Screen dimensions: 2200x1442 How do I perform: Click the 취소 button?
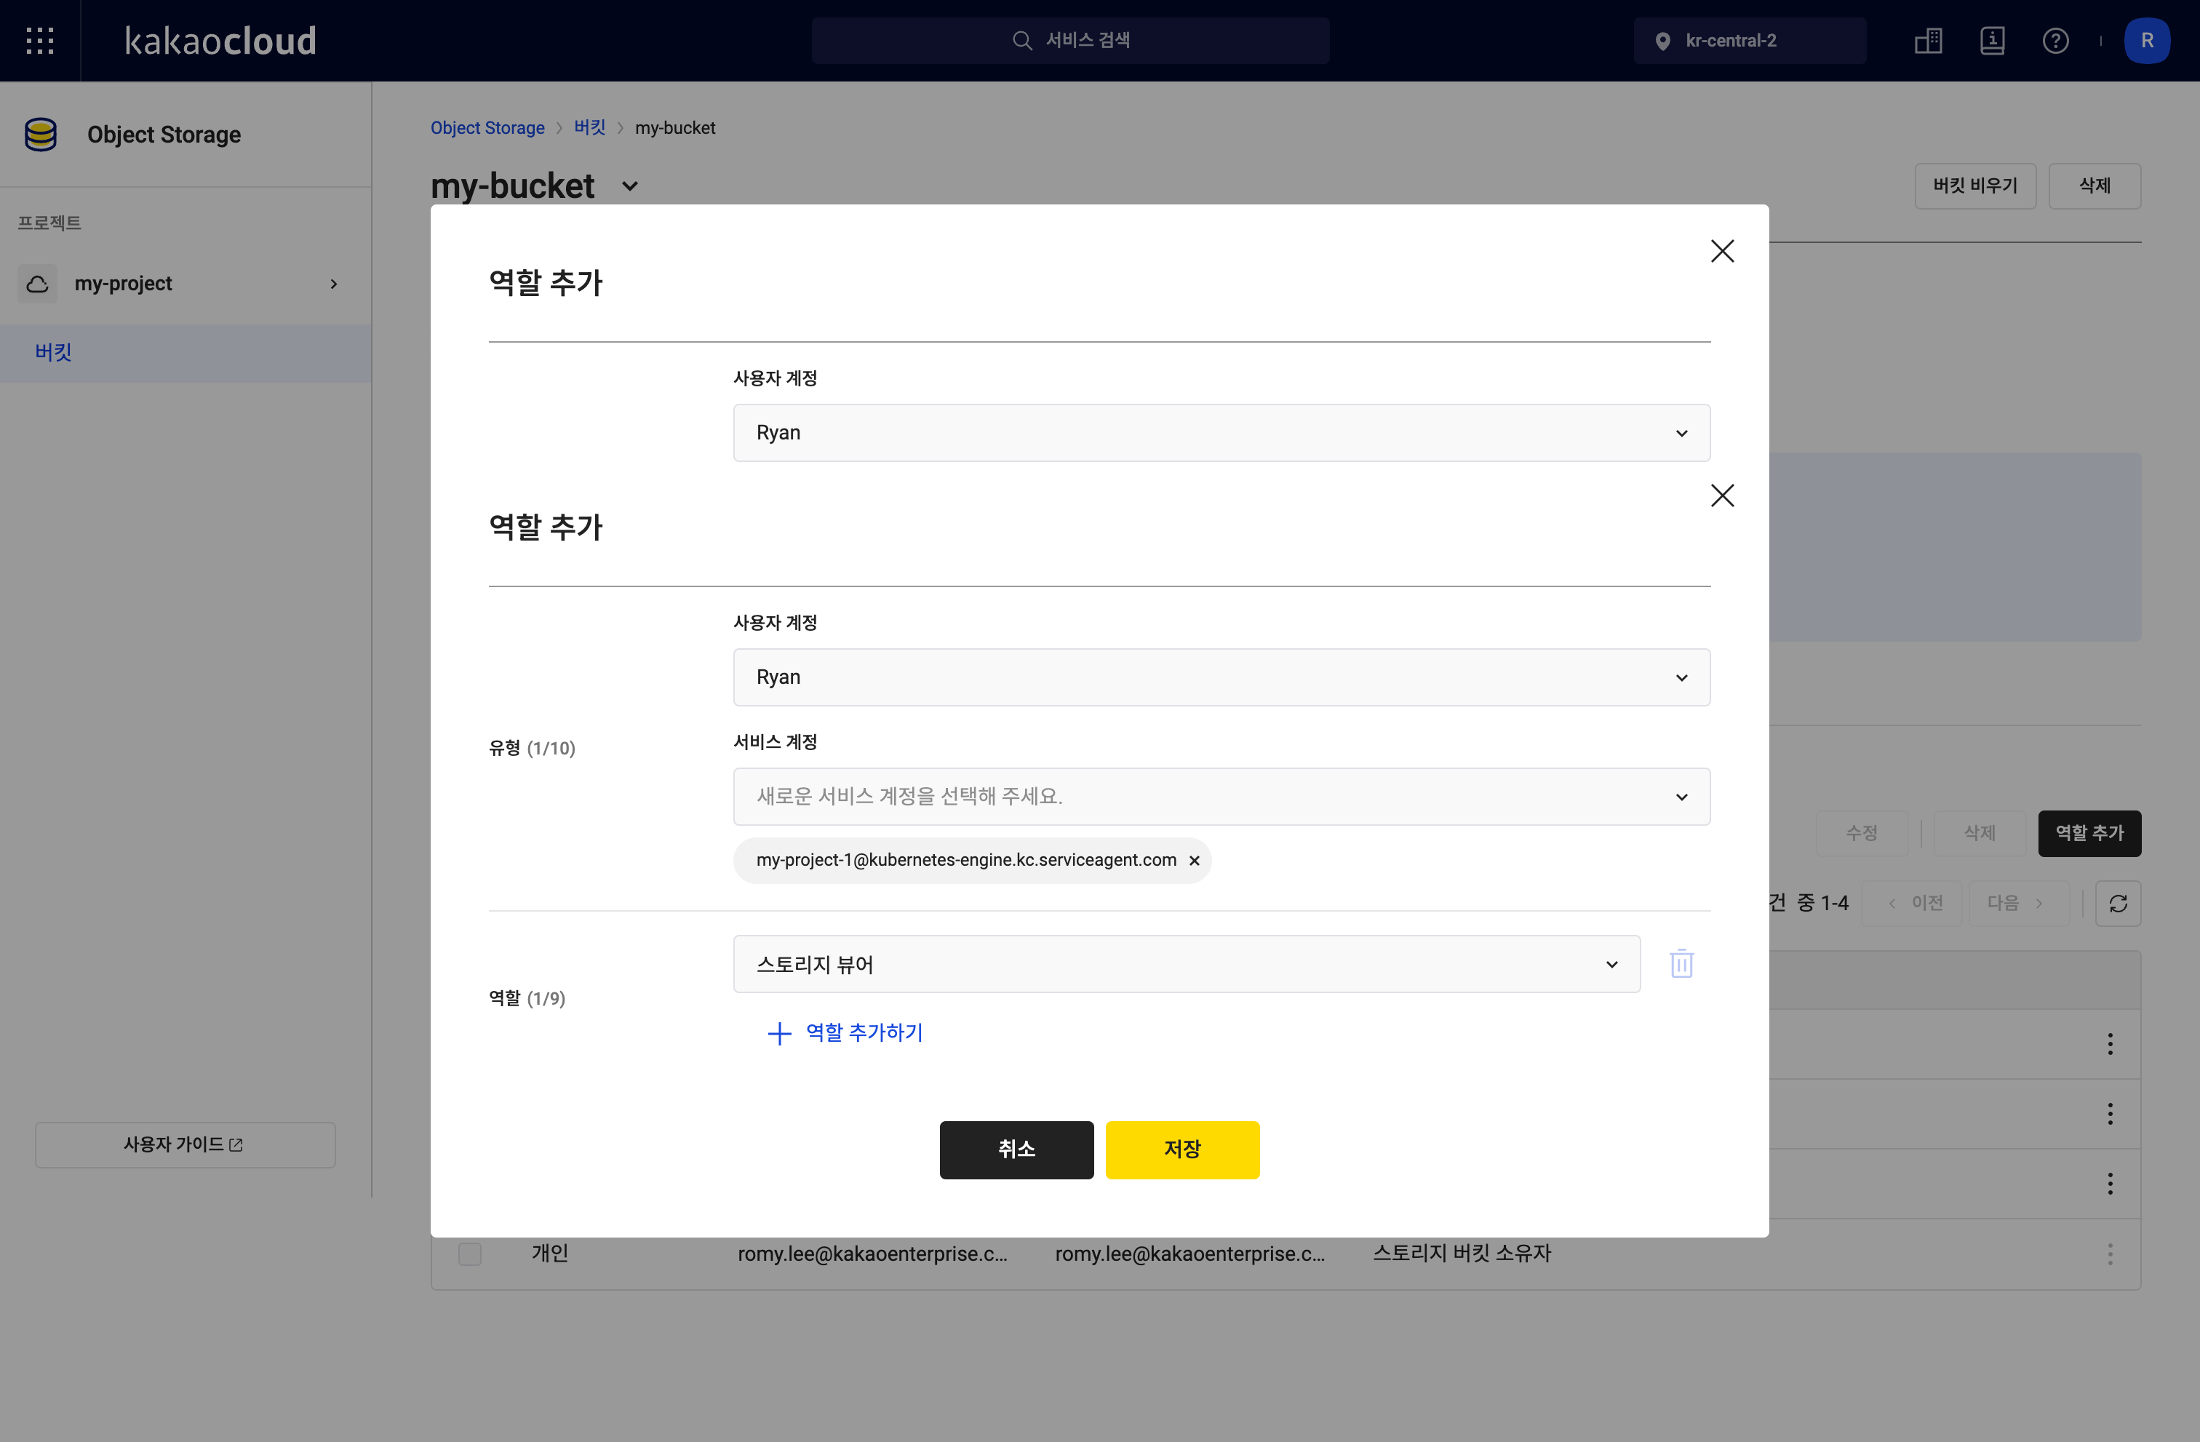pyautogui.click(x=1016, y=1150)
